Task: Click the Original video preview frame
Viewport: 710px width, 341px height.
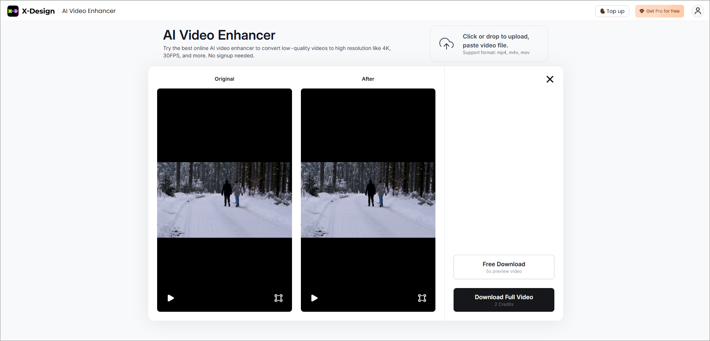Action: coord(225,200)
